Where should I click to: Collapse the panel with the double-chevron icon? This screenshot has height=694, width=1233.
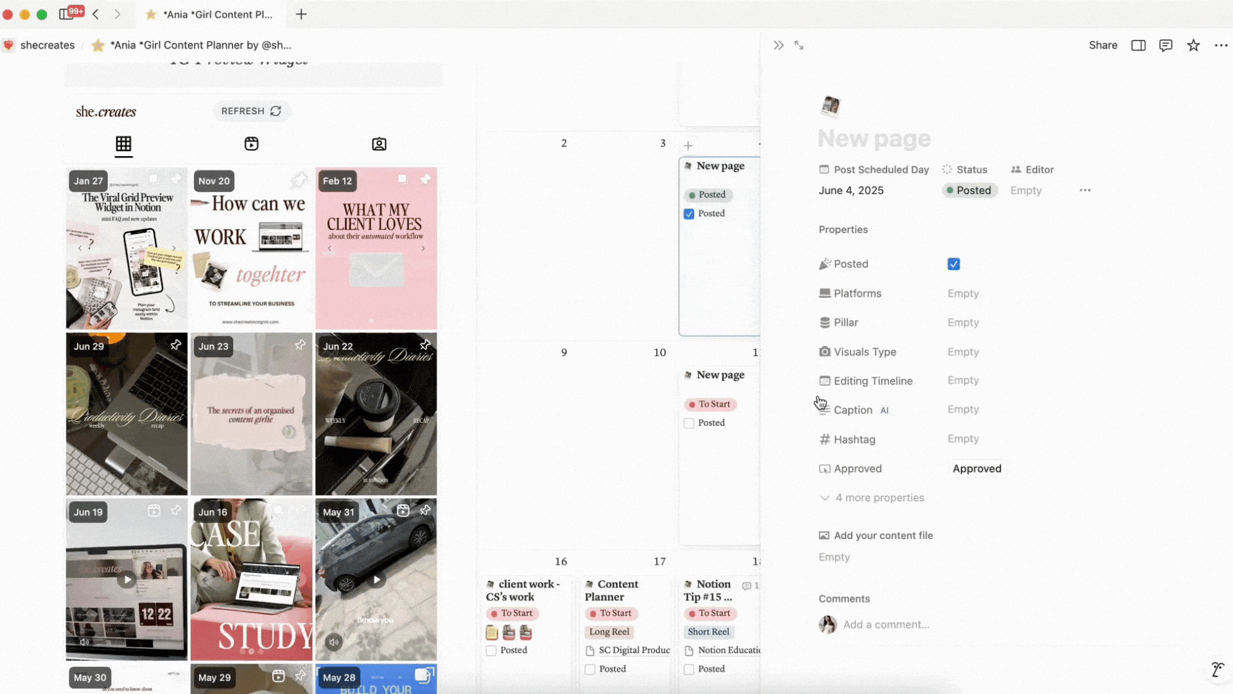coord(778,45)
